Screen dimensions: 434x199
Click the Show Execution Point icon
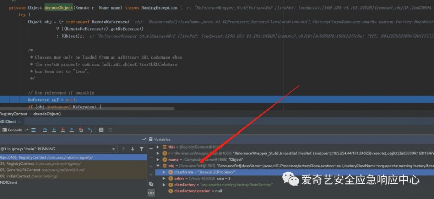[x=33, y=130]
